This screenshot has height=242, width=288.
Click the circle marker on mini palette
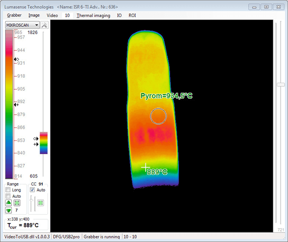[x=36, y=139]
